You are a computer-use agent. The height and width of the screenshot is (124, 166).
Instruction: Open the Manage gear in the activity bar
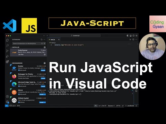(7, 102)
